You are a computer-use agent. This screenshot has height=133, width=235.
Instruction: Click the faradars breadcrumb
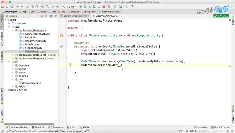tap(74, 12)
